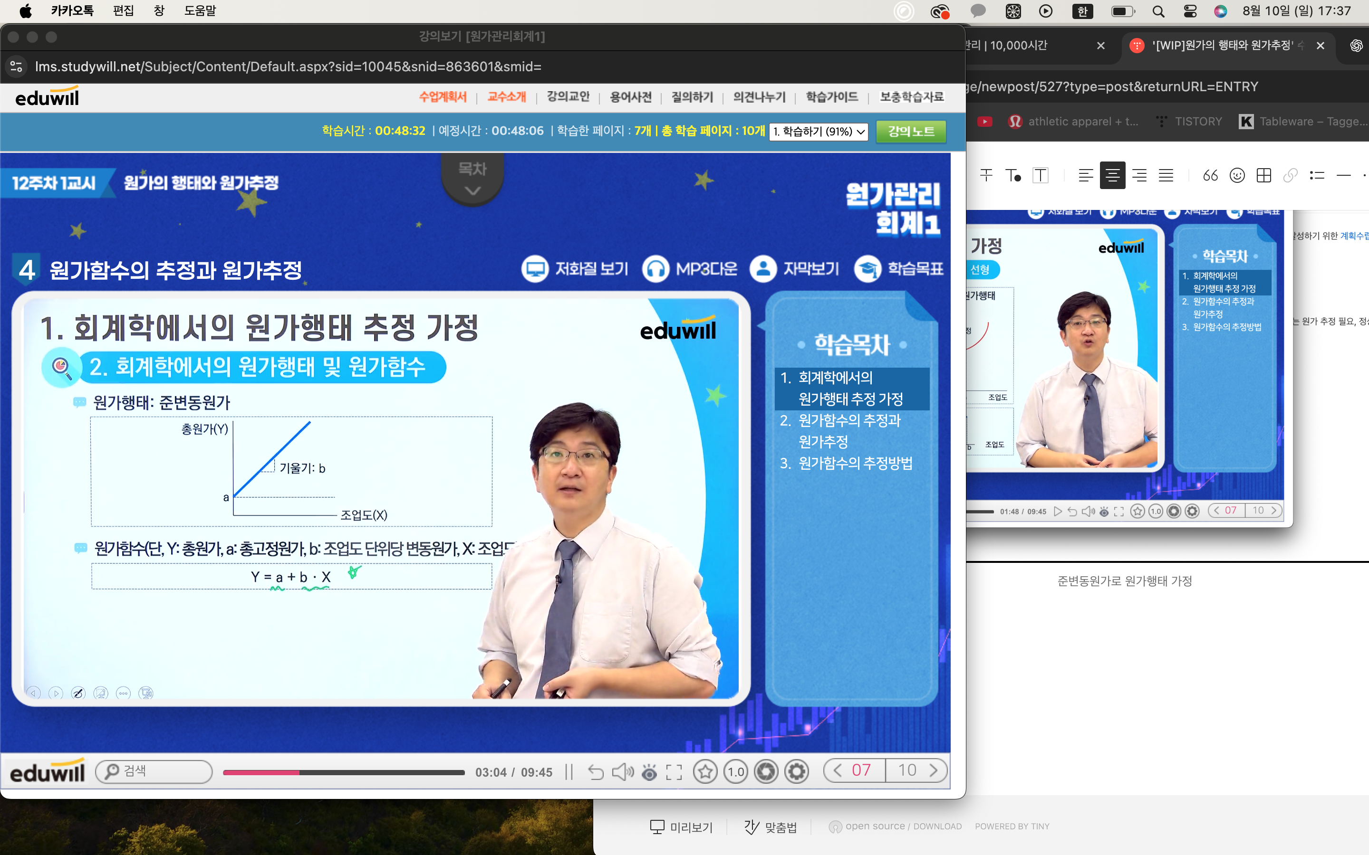This screenshot has width=1369, height=855.
Task: Mute the lecture speaker volume icon
Action: (622, 772)
